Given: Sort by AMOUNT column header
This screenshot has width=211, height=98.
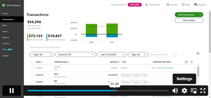Looking at the screenshot, I should pyautogui.click(x=115, y=62).
